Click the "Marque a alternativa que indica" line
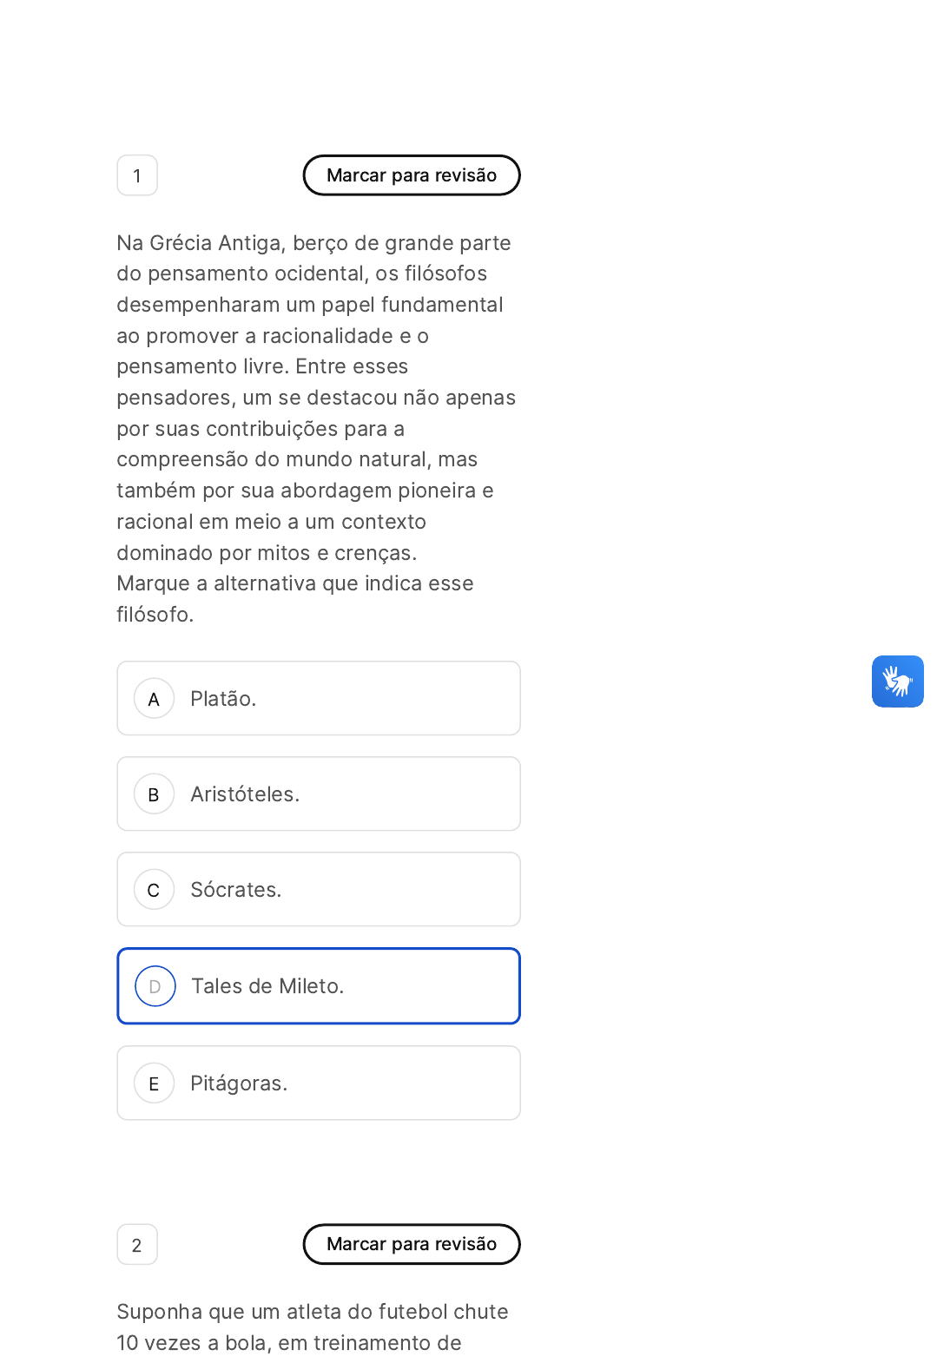 (x=295, y=583)
